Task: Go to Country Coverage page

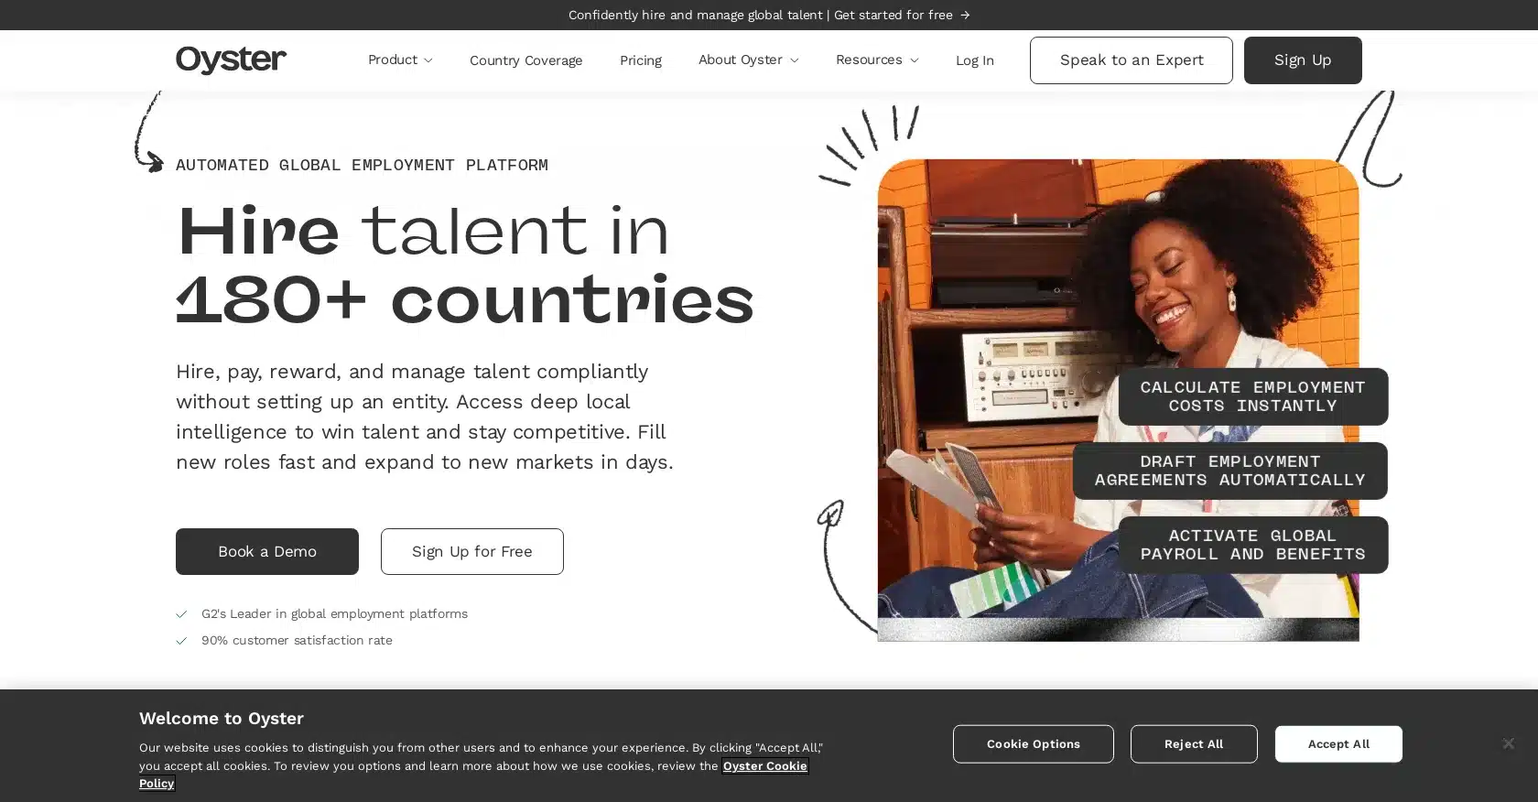Action: click(x=525, y=60)
